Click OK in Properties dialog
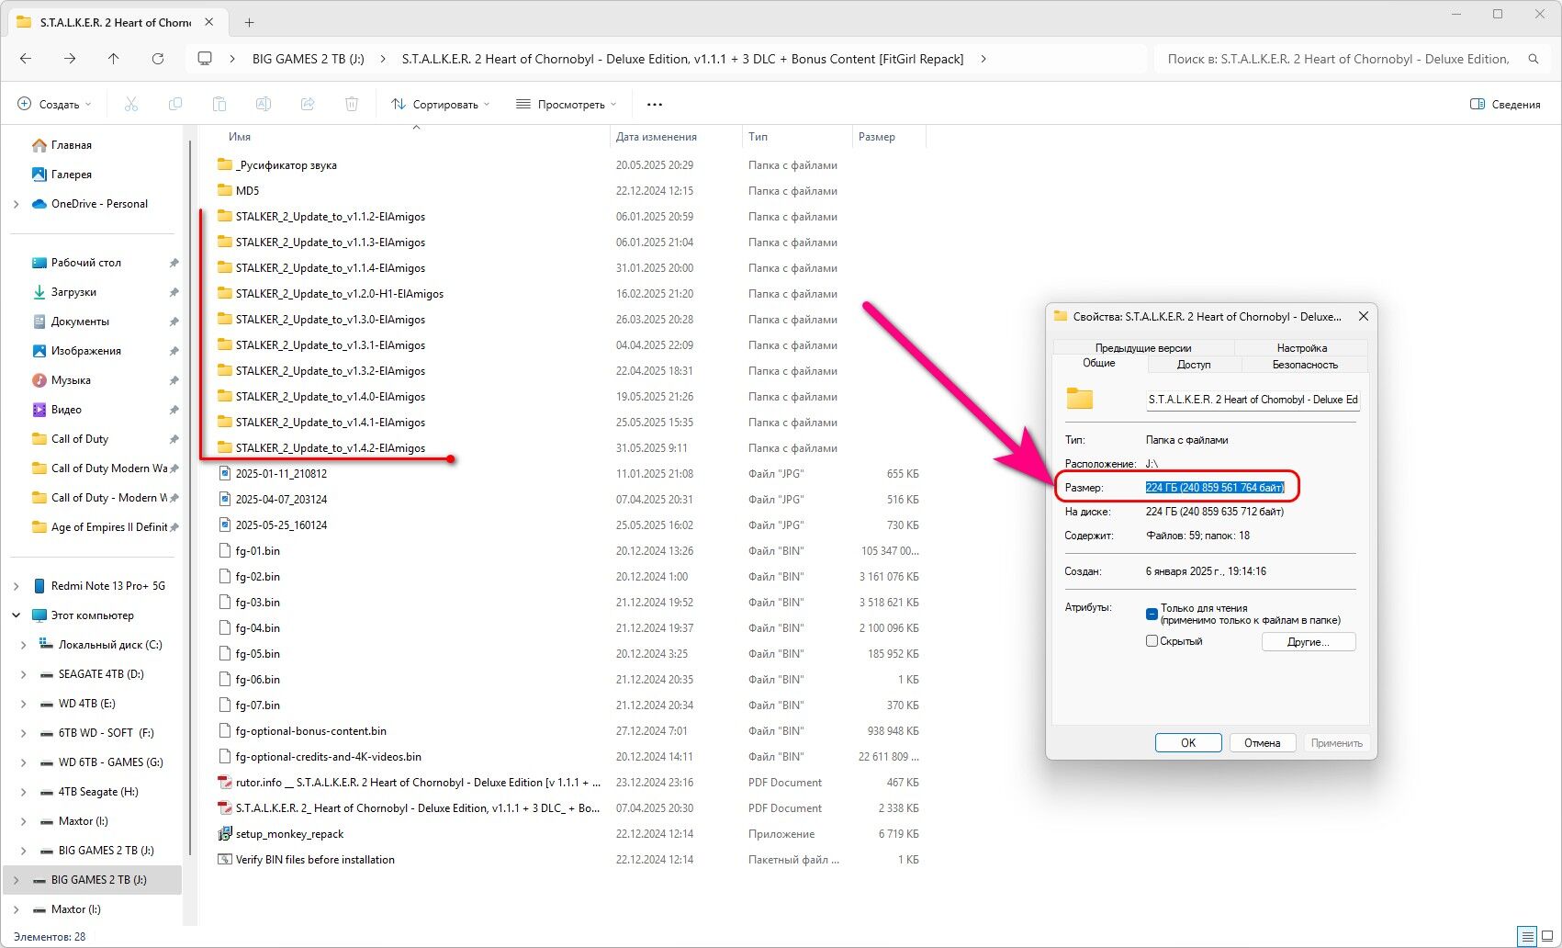 1188,743
